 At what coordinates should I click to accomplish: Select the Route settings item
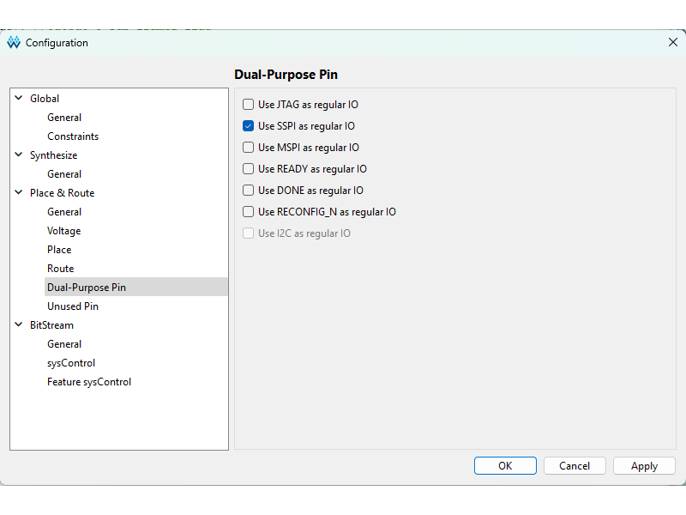click(x=61, y=269)
